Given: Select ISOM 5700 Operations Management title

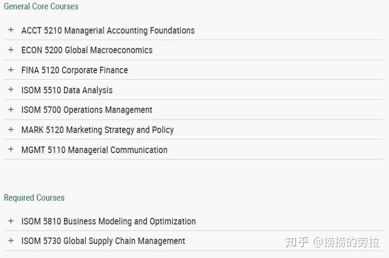Looking at the screenshot, I should click(87, 110).
